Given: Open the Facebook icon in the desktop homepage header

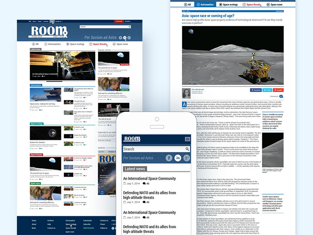Looking at the screenshot, I should tap(121, 38).
